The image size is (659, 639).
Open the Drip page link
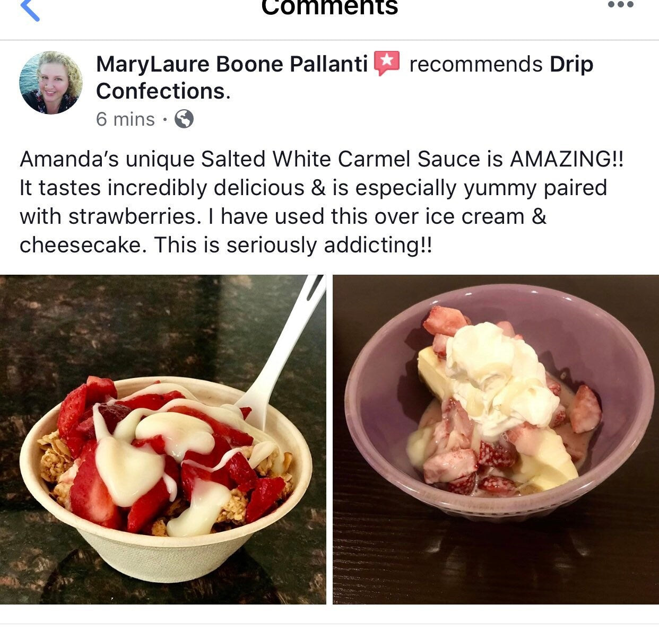[571, 65]
